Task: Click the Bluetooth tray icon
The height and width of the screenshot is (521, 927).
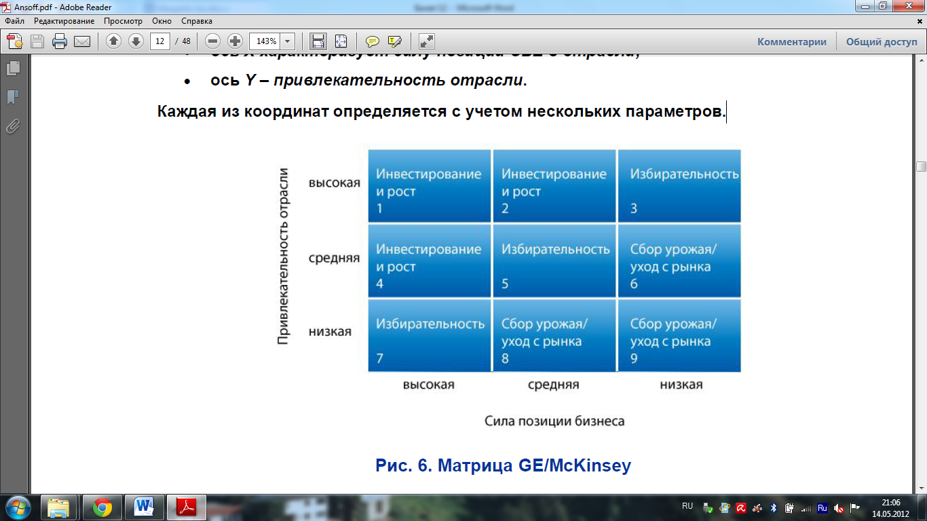Action: click(774, 507)
